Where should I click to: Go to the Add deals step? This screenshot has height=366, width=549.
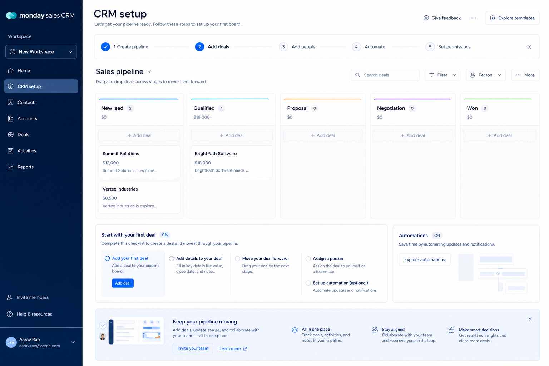click(x=212, y=47)
